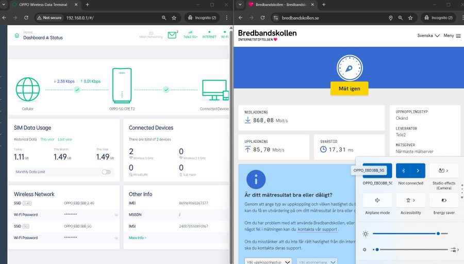Click the Mät igen button

pyautogui.click(x=349, y=89)
